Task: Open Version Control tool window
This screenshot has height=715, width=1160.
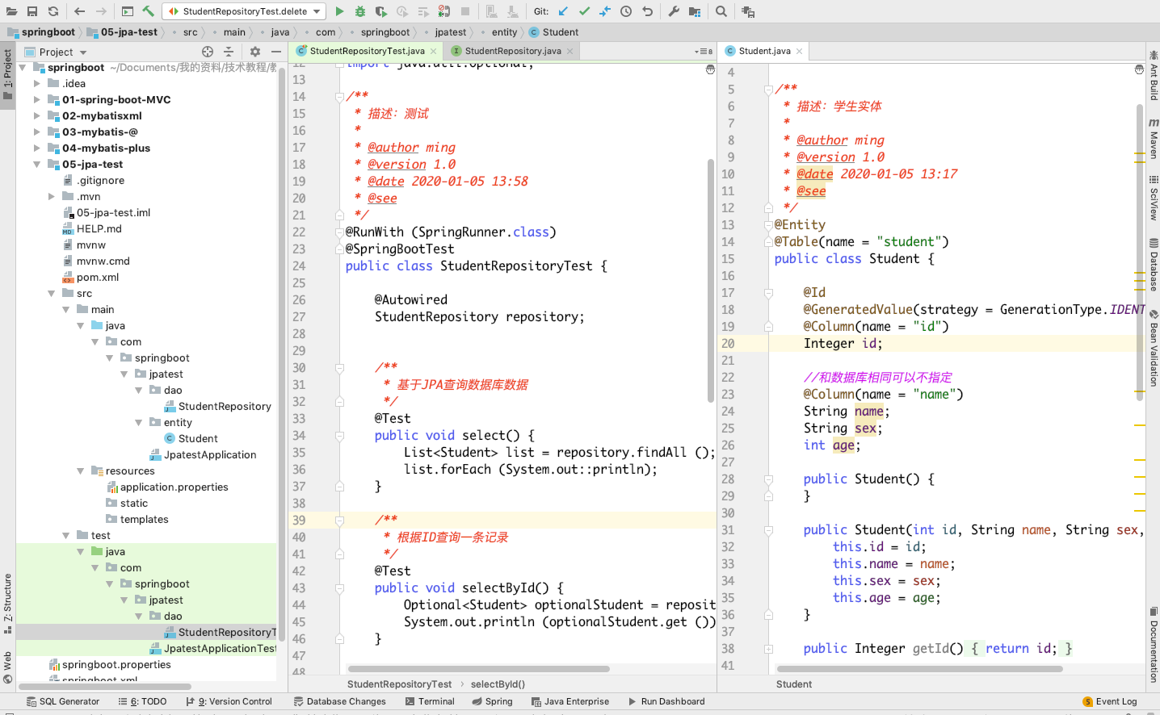Action: 229,701
